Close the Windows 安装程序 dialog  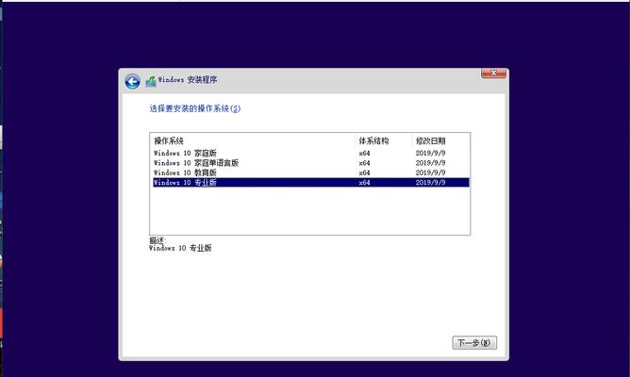tap(493, 74)
